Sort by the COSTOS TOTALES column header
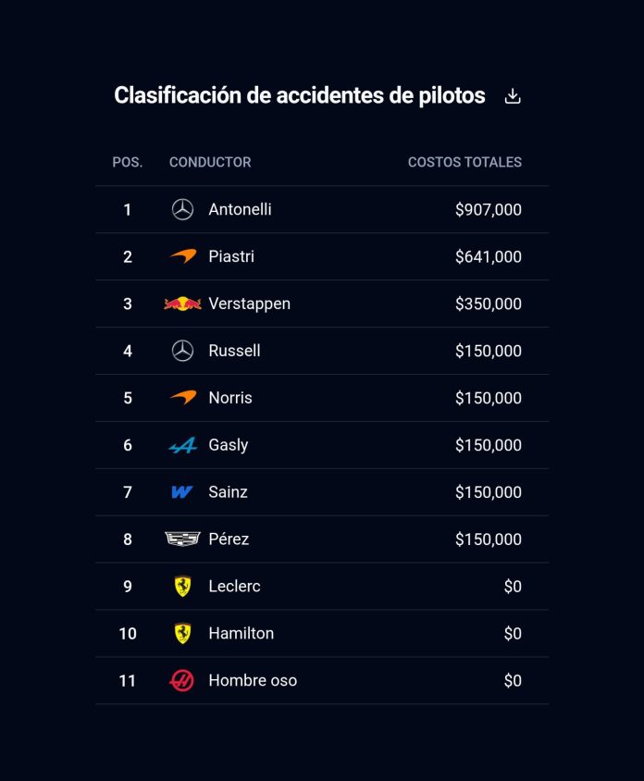 click(x=464, y=162)
